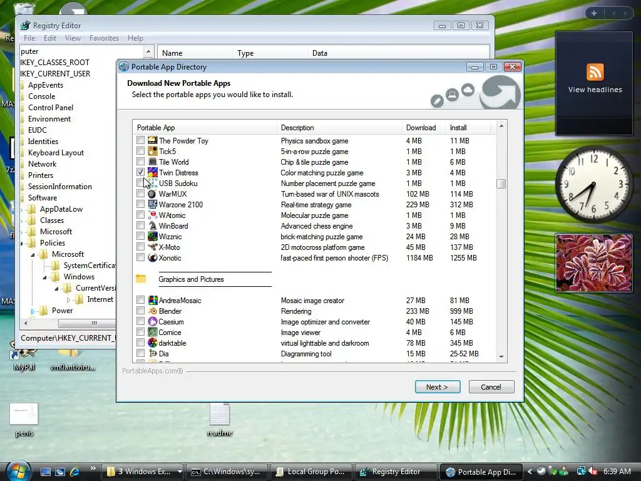Click the gadget sidebar plus button

(x=594, y=13)
